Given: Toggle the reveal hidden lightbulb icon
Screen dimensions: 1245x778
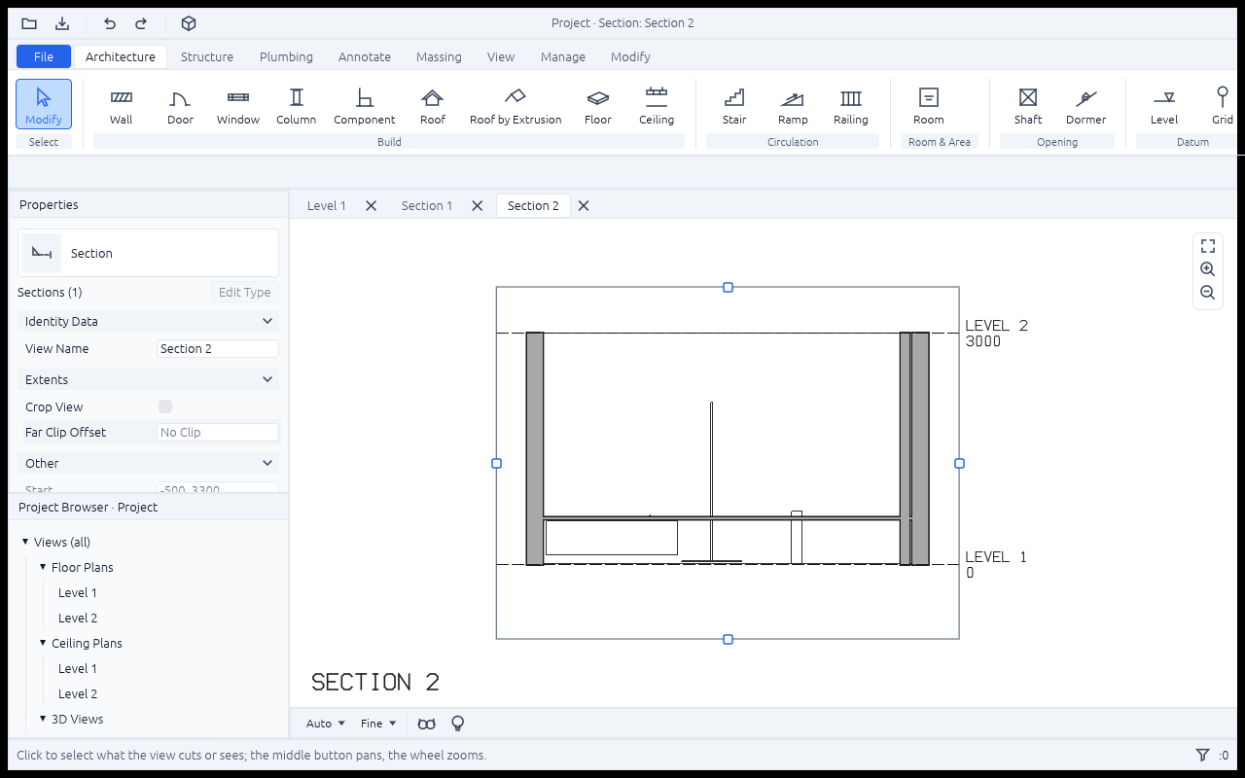Looking at the screenshot, I should (458, 724).
